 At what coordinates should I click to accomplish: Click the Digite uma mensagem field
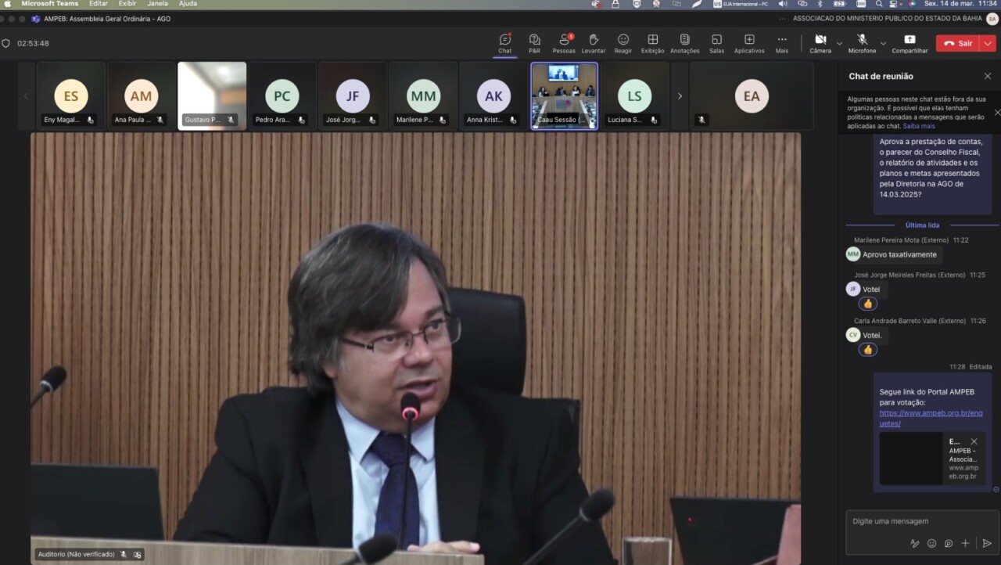coord(915,521)
